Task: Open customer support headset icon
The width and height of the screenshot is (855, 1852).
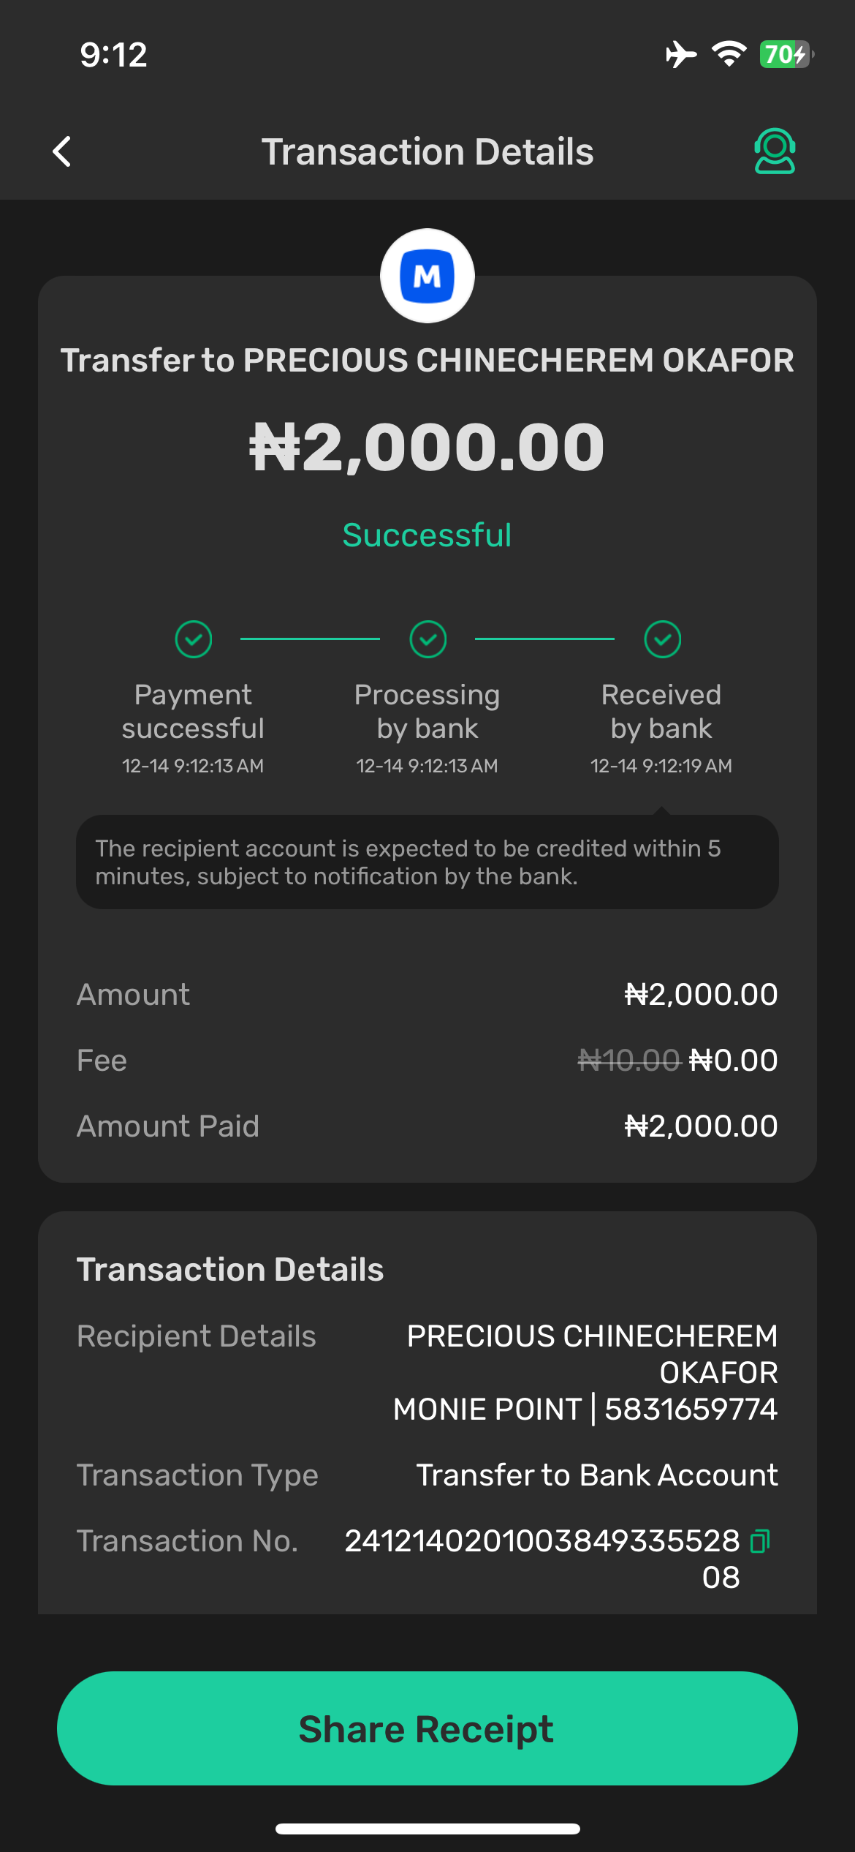Action: coord(774,151)
